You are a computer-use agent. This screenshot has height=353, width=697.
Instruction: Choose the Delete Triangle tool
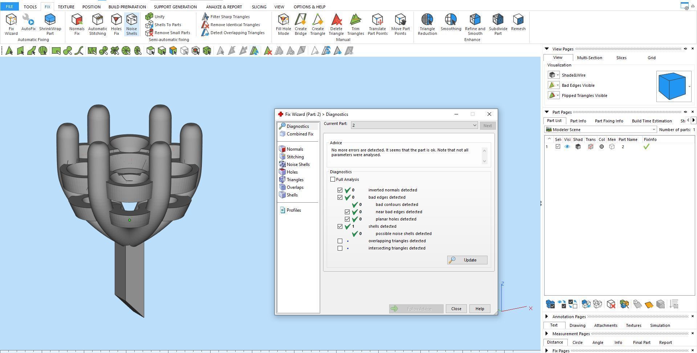336,24
